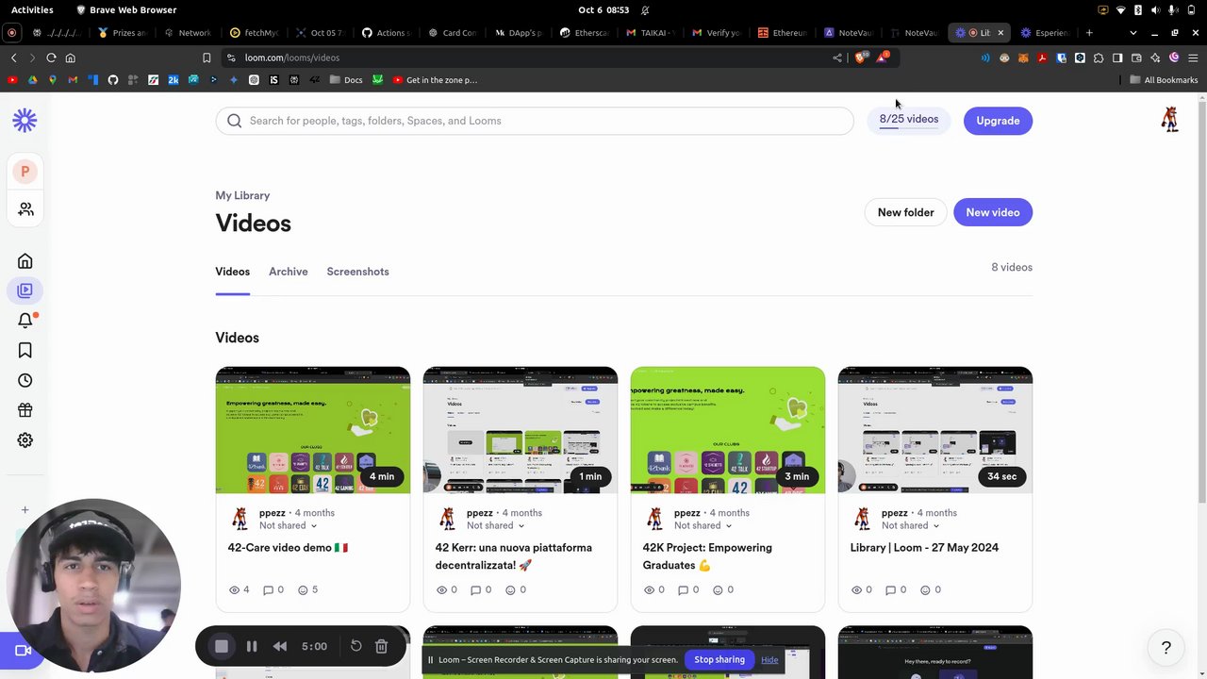Reload the page in Brave

[51, 58]
